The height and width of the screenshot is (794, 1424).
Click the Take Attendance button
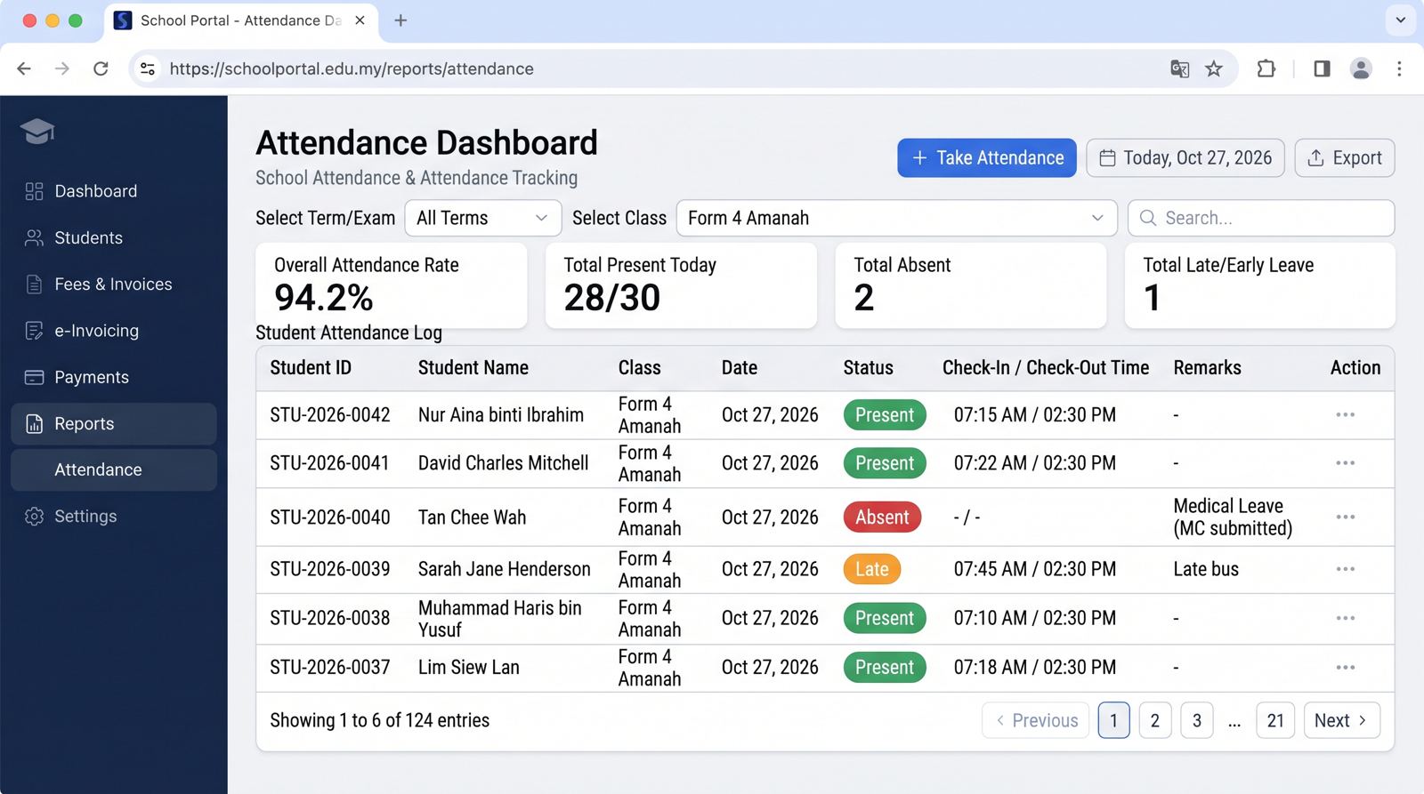click(x=987, y=158)
